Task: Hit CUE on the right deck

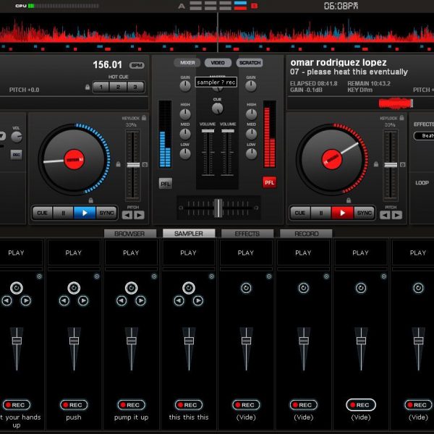Action: (300, 213)
